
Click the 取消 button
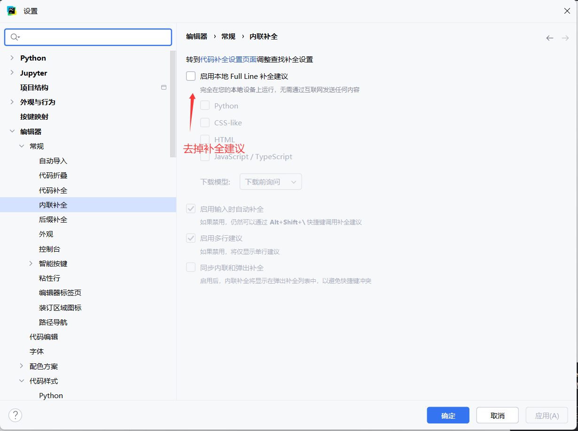click(x=497, y=416)
